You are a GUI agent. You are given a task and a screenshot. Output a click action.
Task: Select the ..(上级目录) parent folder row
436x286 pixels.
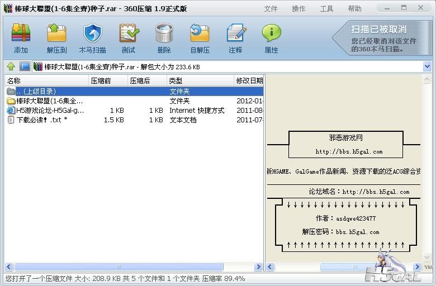134,91
